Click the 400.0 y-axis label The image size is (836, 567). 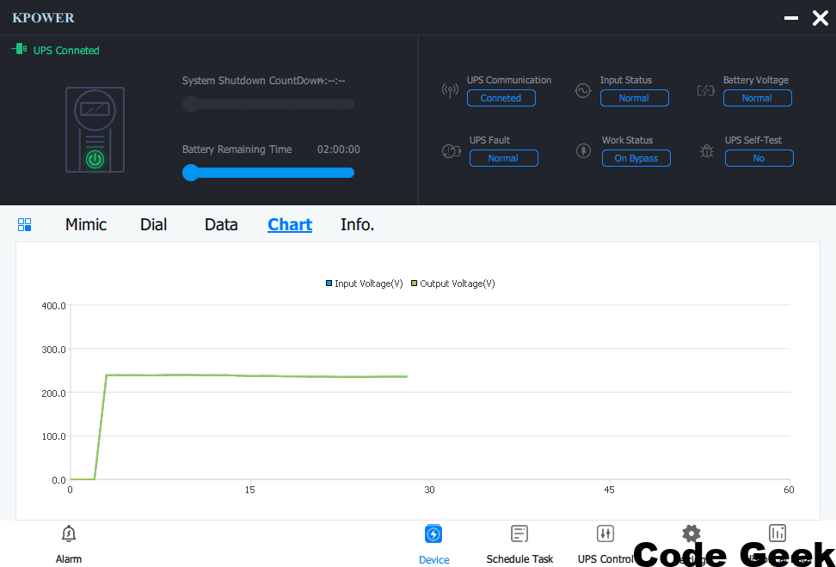click(53, 306)
